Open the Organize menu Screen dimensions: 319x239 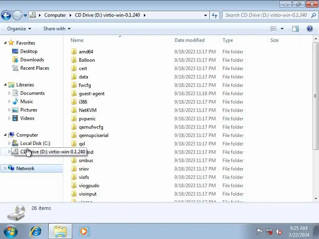pyautogui.click(x=19, y=29)
